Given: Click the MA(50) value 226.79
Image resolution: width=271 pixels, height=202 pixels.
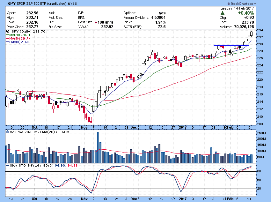Looking at the screenshot, I should 26,38.
